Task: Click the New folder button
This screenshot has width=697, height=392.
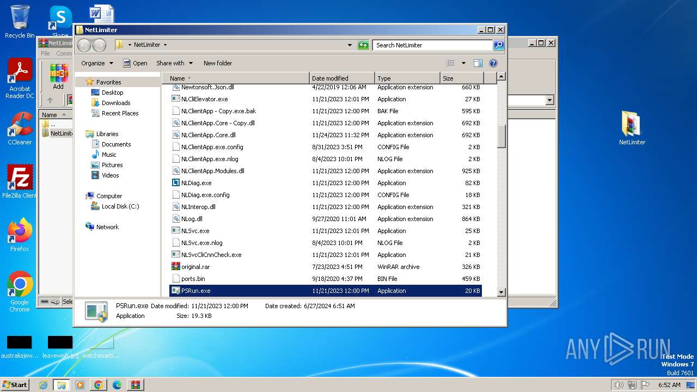Action: (218, 63)
